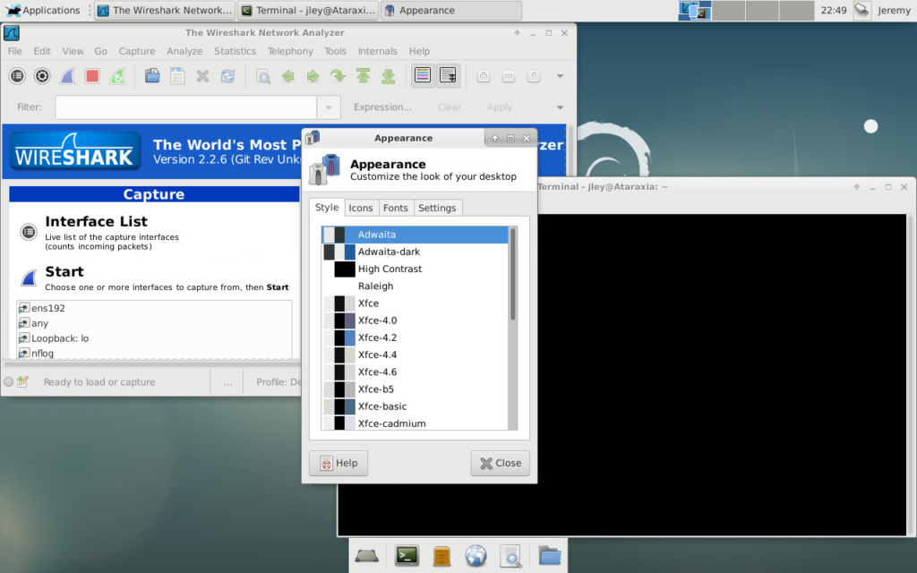Select Xfce-basic style
The height and width of the screenshot is (573, 917).
[415, 406]
